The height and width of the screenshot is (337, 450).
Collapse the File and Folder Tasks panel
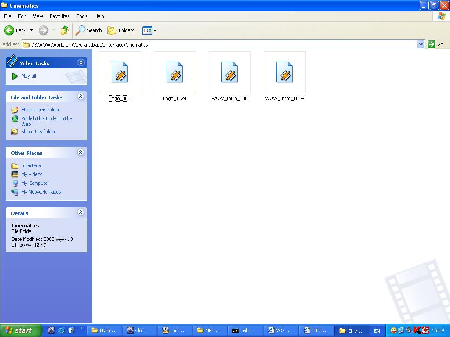(81, 97)
